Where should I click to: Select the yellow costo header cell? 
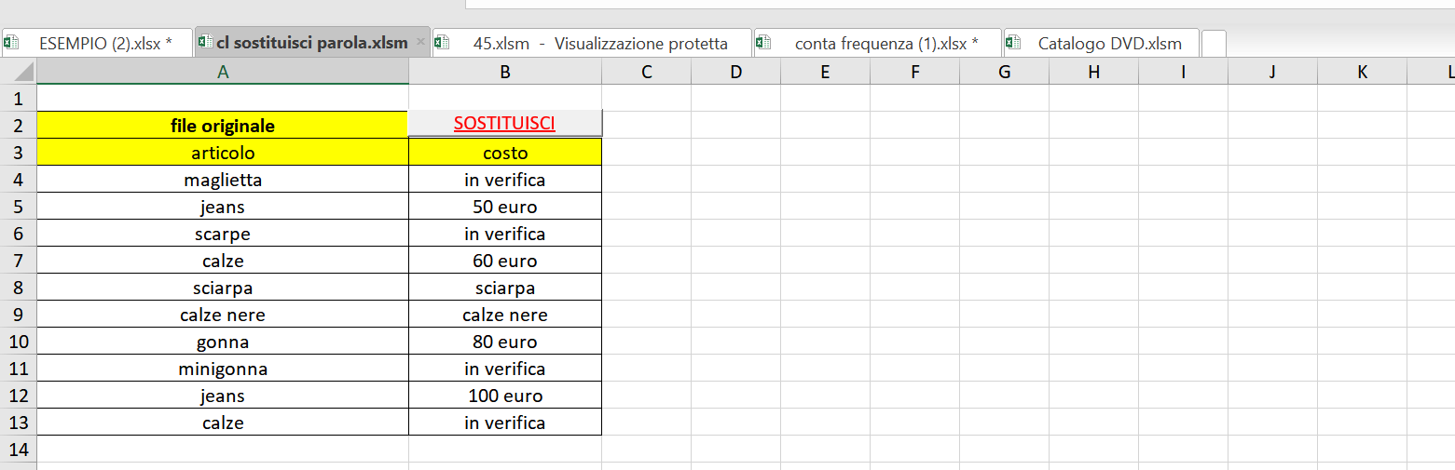[x=505, y=153]
